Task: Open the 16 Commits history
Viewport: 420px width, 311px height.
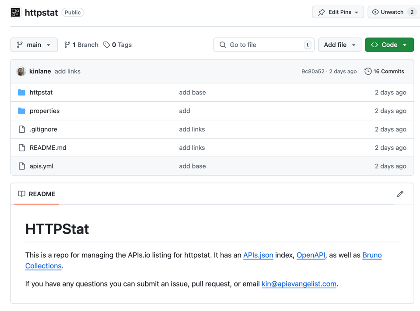Action: tap(384, 71)
